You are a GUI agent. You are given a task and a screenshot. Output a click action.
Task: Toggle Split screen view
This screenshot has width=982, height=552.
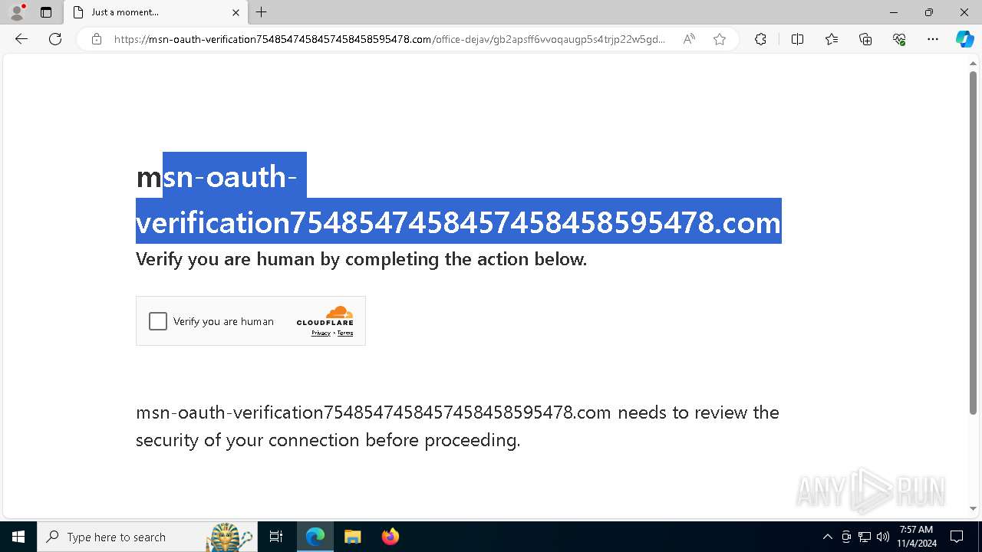[797, 39]
